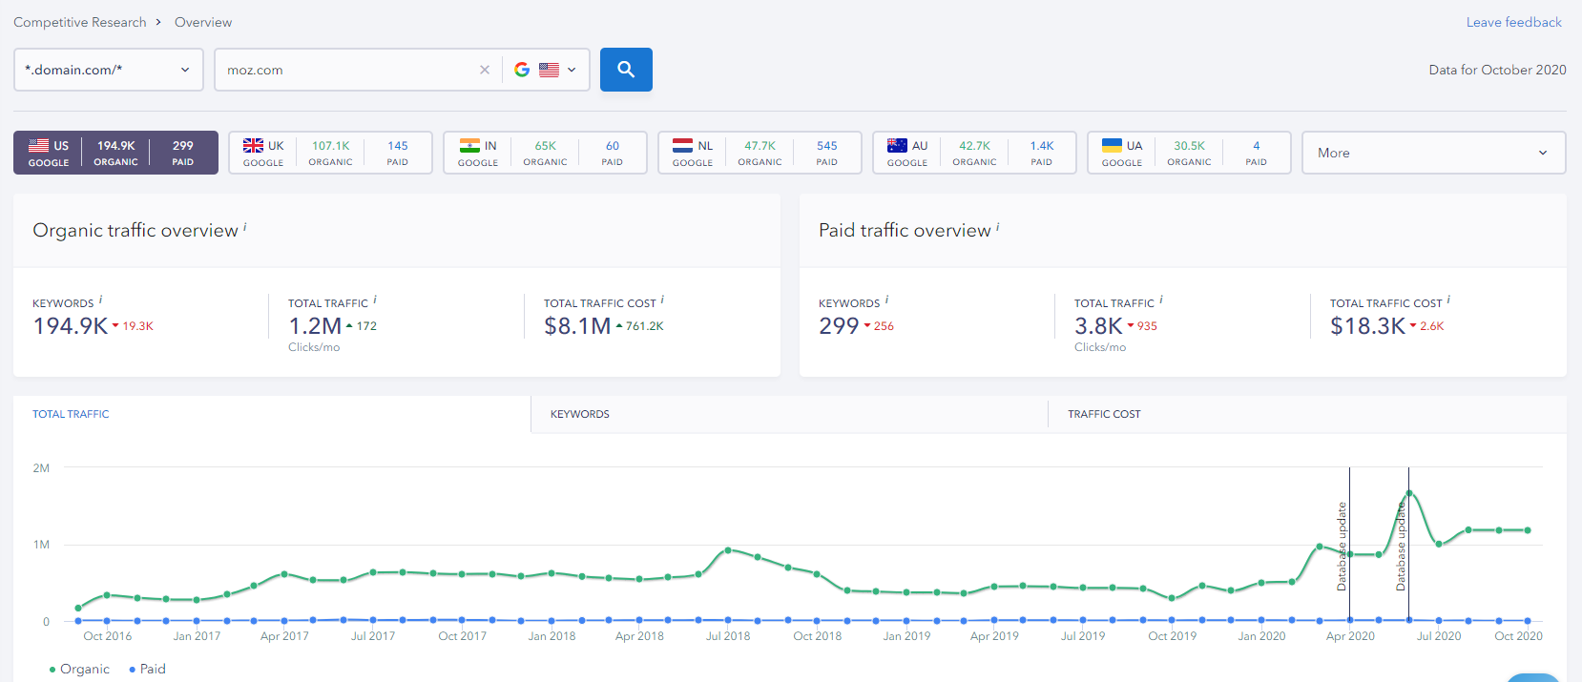Image resolution: width=1582 pixels, height=682 pixels.
Task: Select the IN Google database card
Action: [545, 153]
